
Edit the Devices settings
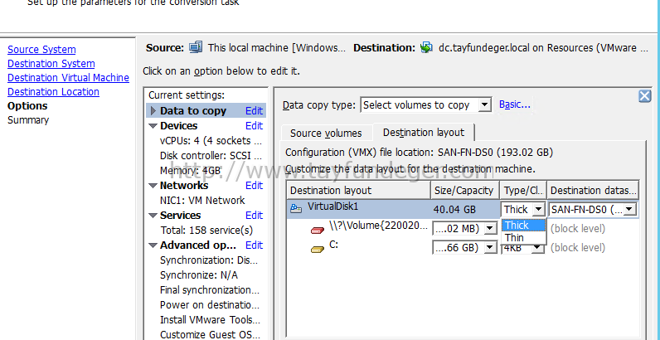point(255,126)
